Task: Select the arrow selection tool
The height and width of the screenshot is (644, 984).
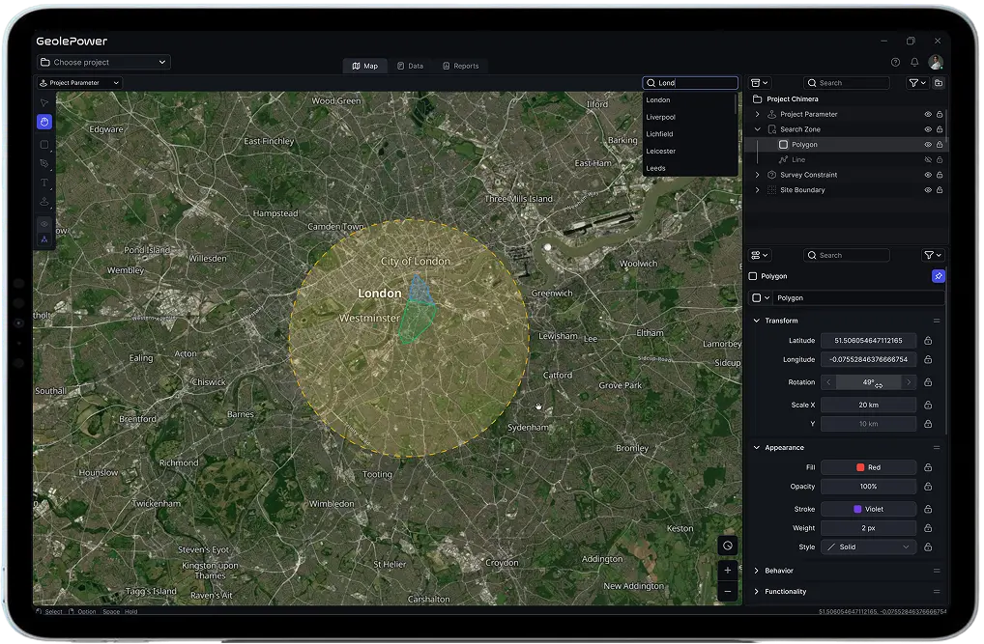Action: pos(43,101)
